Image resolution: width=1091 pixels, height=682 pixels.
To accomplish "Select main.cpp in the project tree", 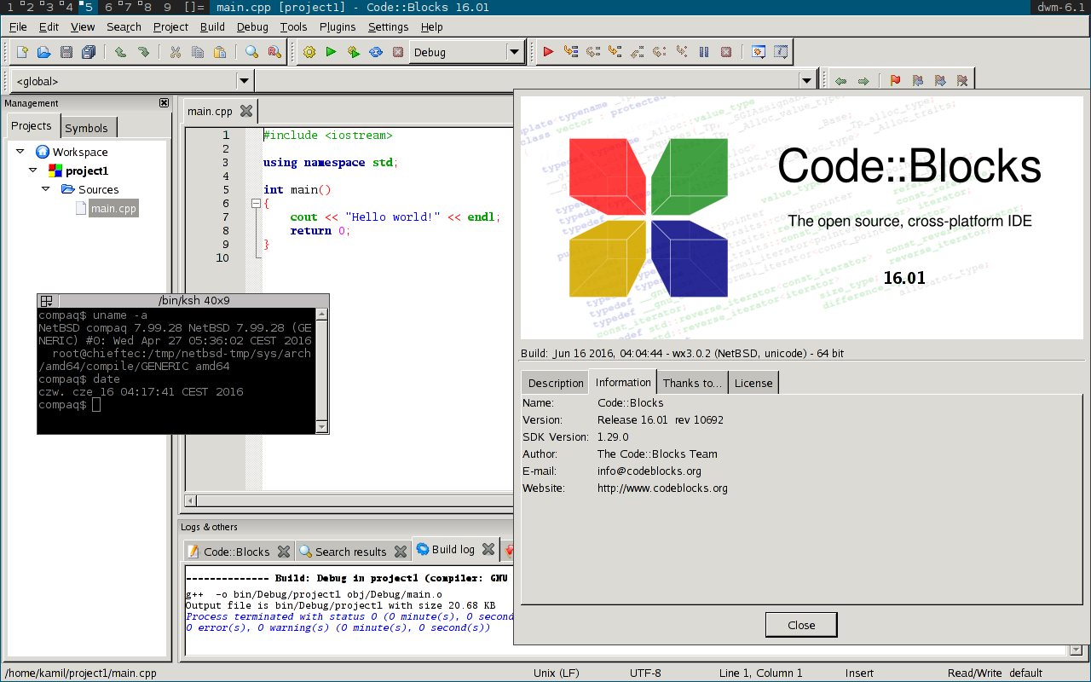I will click(x=113, y=208).
